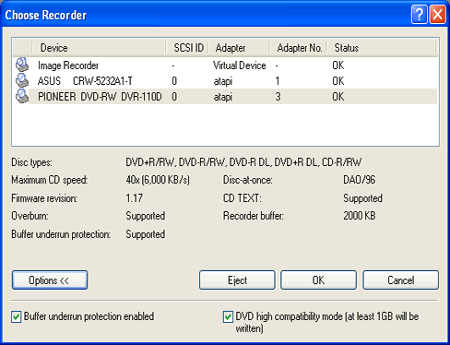Viewport: 450px width, 345px height.
Task: Click the Image Recorder drive icon
Action: coord(22,65)
